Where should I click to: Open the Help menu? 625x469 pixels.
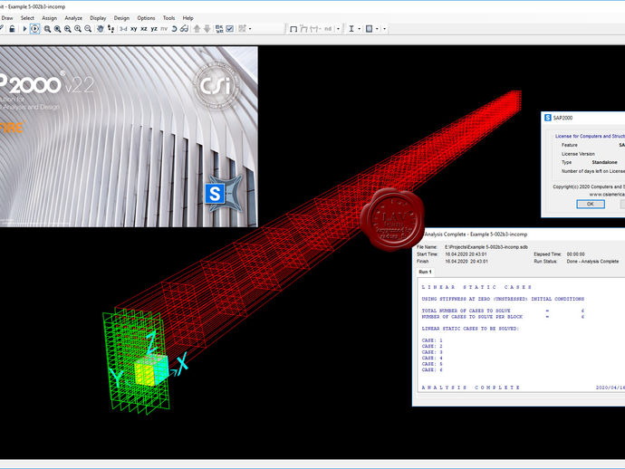188,18
